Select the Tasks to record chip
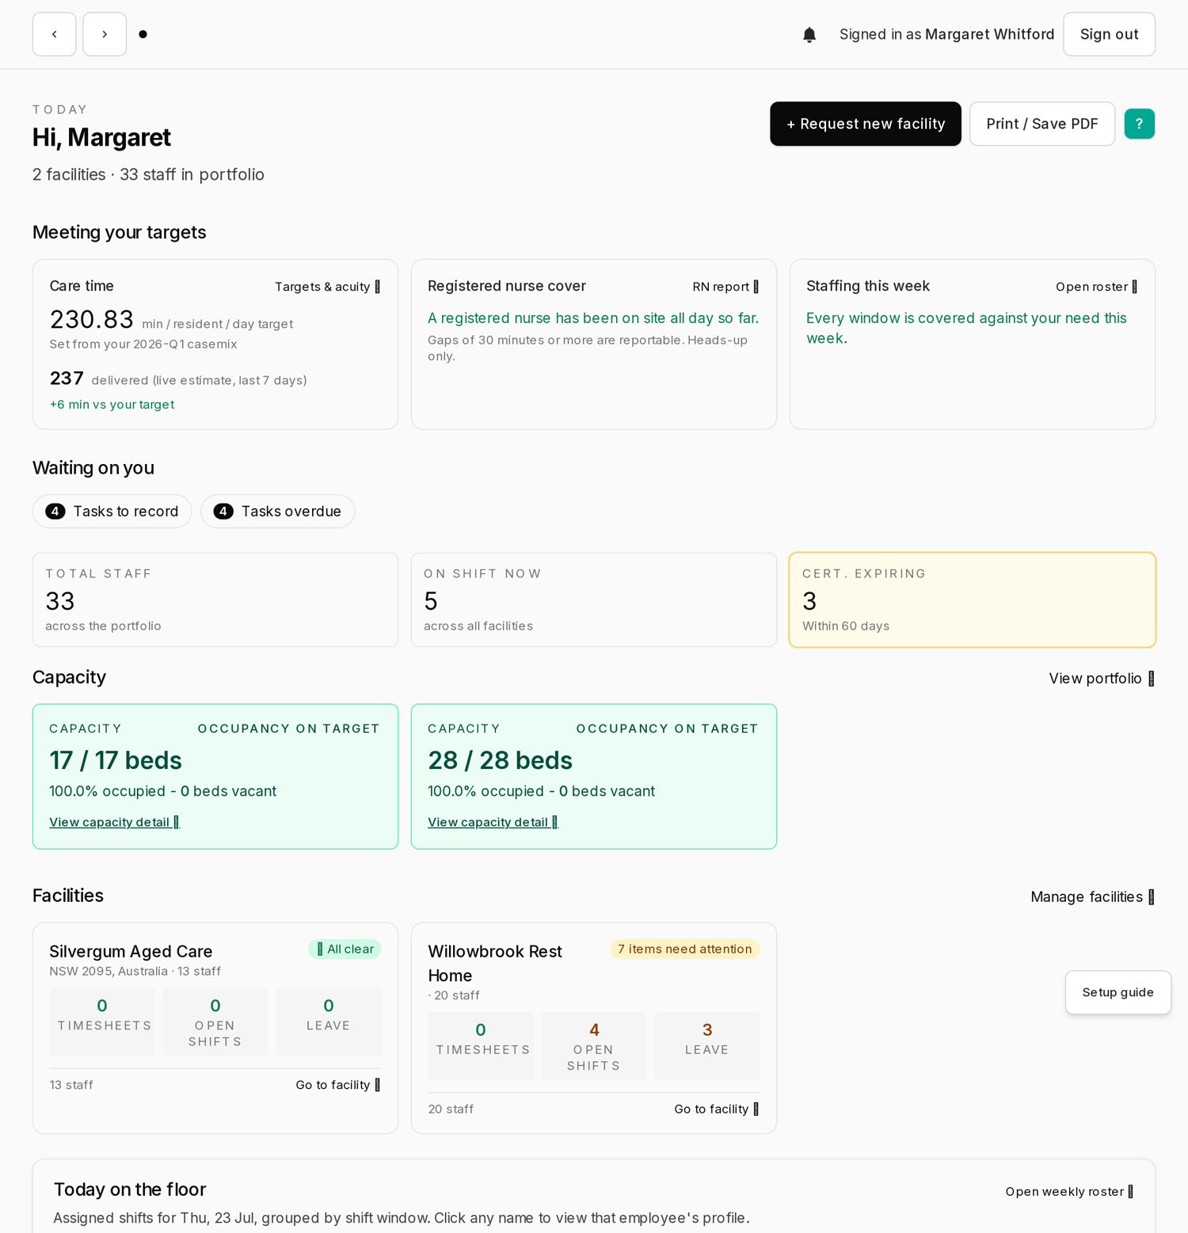The width and height of the screenshot is (1188, 1233). click(112, 512)
